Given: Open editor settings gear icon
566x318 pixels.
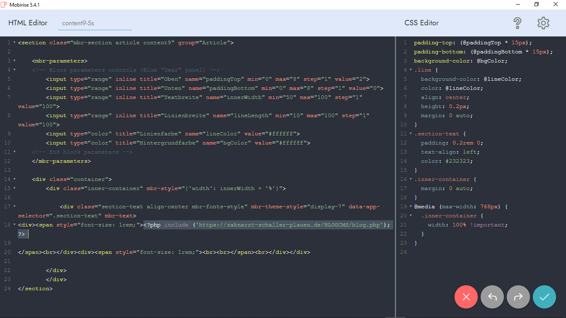Looking at the screenshot, I should pyautogui.click(x=543, y=23).
